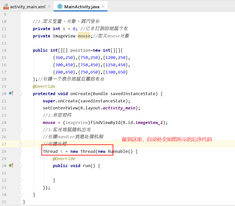Click line number 28 in the gutter
The height and width of the screenshot is (206, 235).
(x=4, y=152)
